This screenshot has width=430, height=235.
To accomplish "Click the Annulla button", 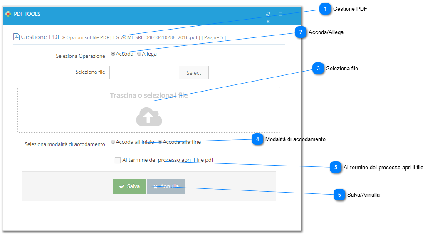I will click(x=166, y=186).
